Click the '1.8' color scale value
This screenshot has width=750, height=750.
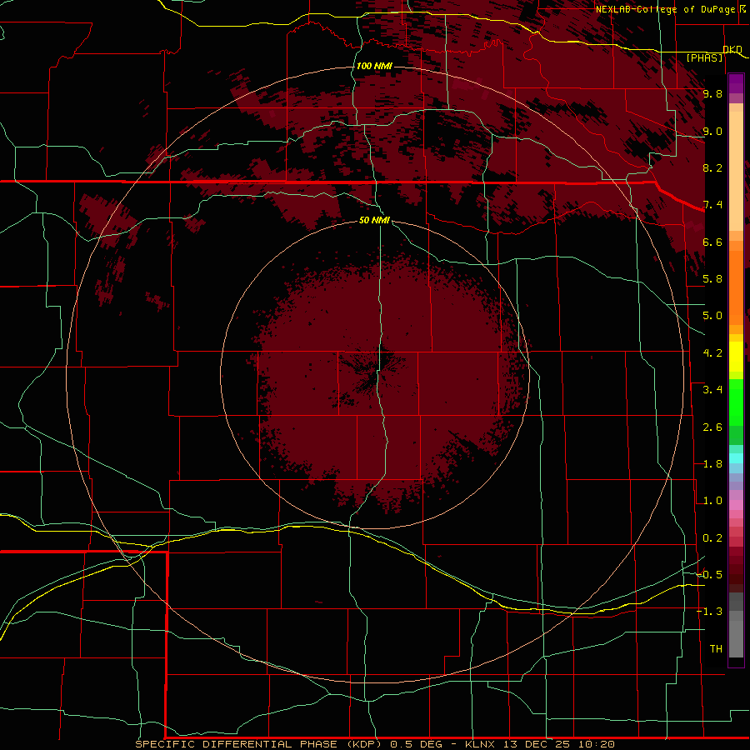(712, 464)
